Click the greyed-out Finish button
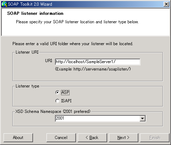Viewport: 171px width, 145px height. [x=155, y=138]
